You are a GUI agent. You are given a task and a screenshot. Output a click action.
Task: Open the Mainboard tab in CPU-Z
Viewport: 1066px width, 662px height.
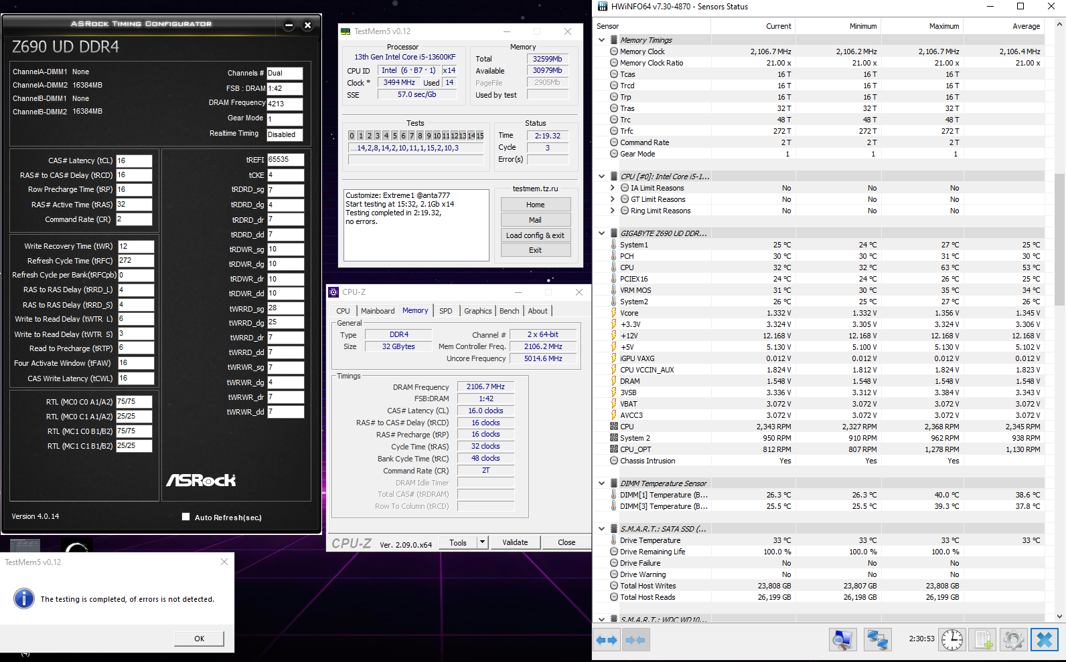[x=378, y=311]
